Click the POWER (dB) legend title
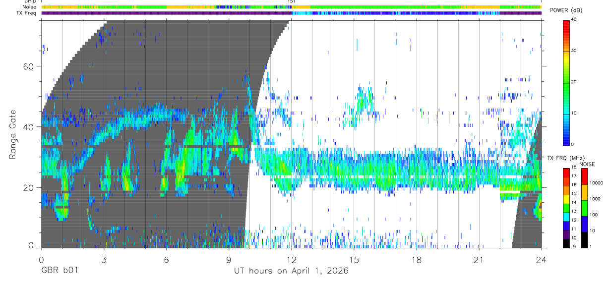 [x=567, y=10]
